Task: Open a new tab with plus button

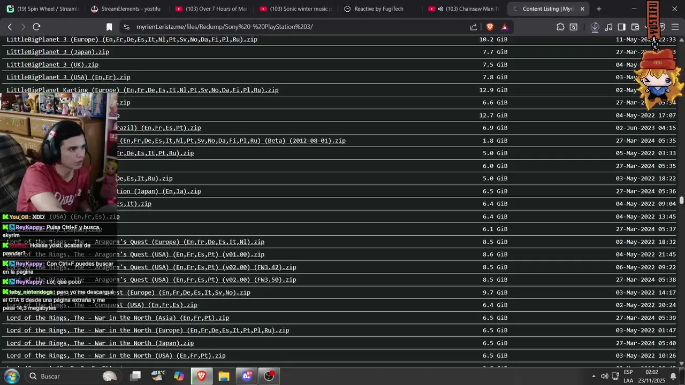Action: click(x=599, y=9)
